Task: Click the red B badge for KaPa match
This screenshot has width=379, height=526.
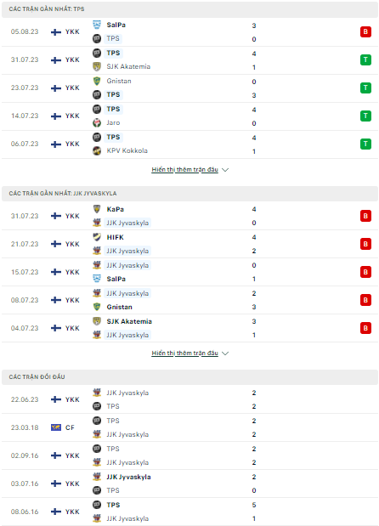Action: tap(365, 216)
